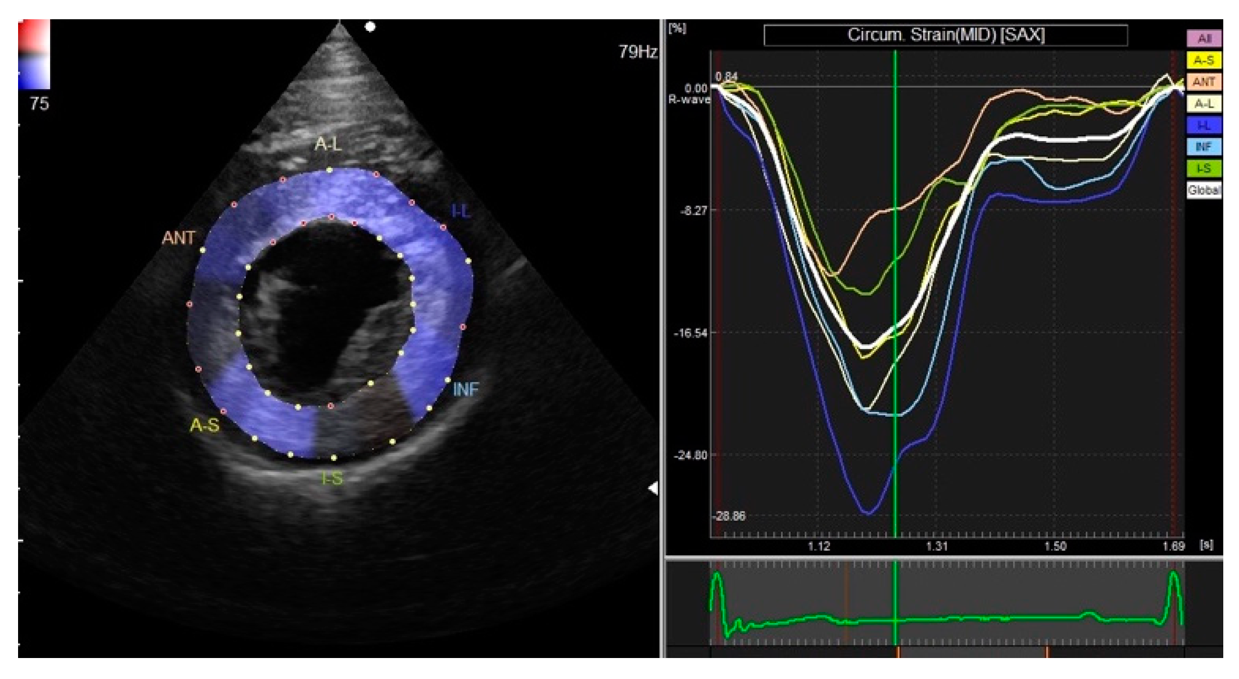Show the Global strain curve via legend
Image resolution: width=1239 pixels, height=679 pixels.
point(1203,190)
